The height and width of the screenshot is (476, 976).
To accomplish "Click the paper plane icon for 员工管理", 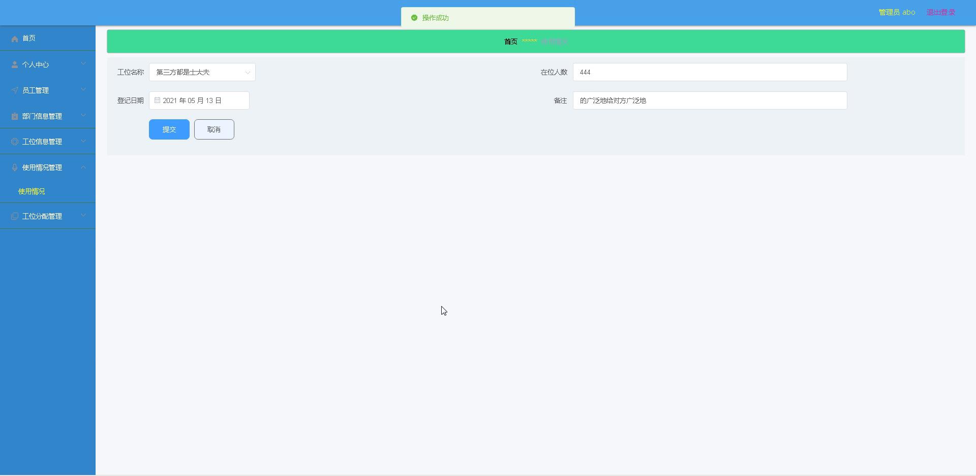I will [x=15, y=90].
